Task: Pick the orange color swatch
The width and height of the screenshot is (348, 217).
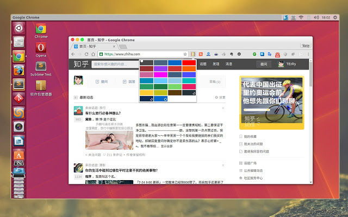Action: click(x=189, y=69)
